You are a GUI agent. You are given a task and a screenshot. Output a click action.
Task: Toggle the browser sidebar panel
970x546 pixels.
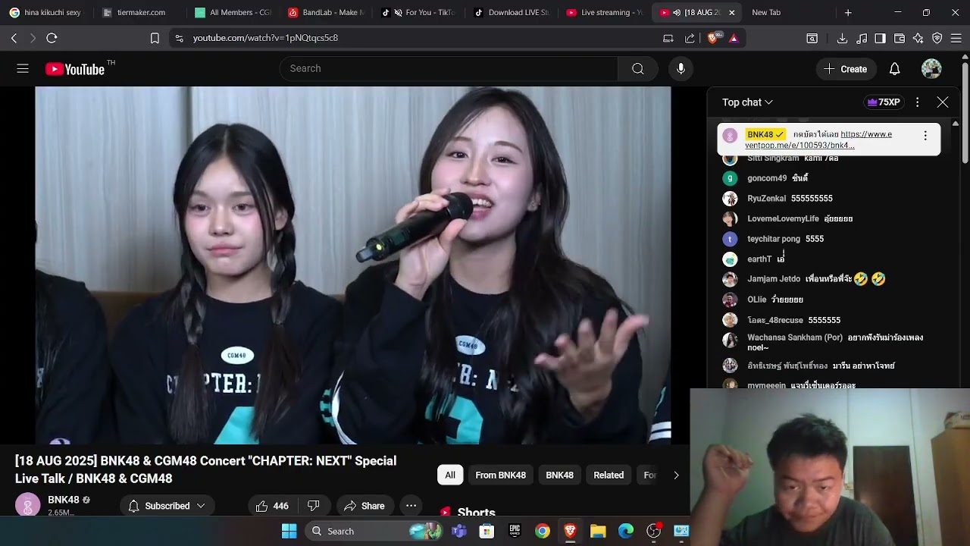pyautogui.click(x=880, y=38)
